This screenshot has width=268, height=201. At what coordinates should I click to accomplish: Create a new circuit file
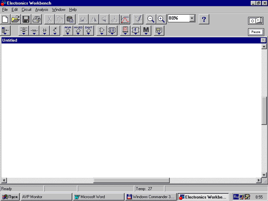(x=5, y=19)
